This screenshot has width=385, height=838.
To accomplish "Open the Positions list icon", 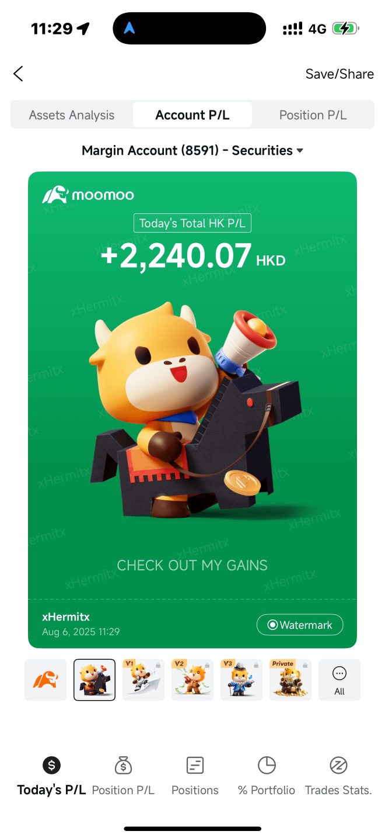I will (195, 765).
